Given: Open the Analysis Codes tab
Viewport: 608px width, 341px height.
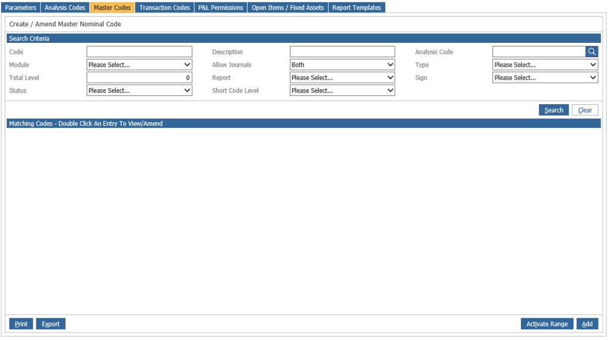Looking at the screenshot, I should (x=65, y=8).
